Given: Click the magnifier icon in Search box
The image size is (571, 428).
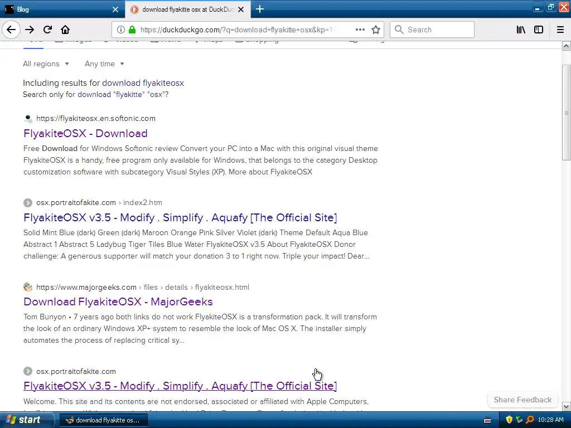Looking at the screenshot, I should (399, 30).
